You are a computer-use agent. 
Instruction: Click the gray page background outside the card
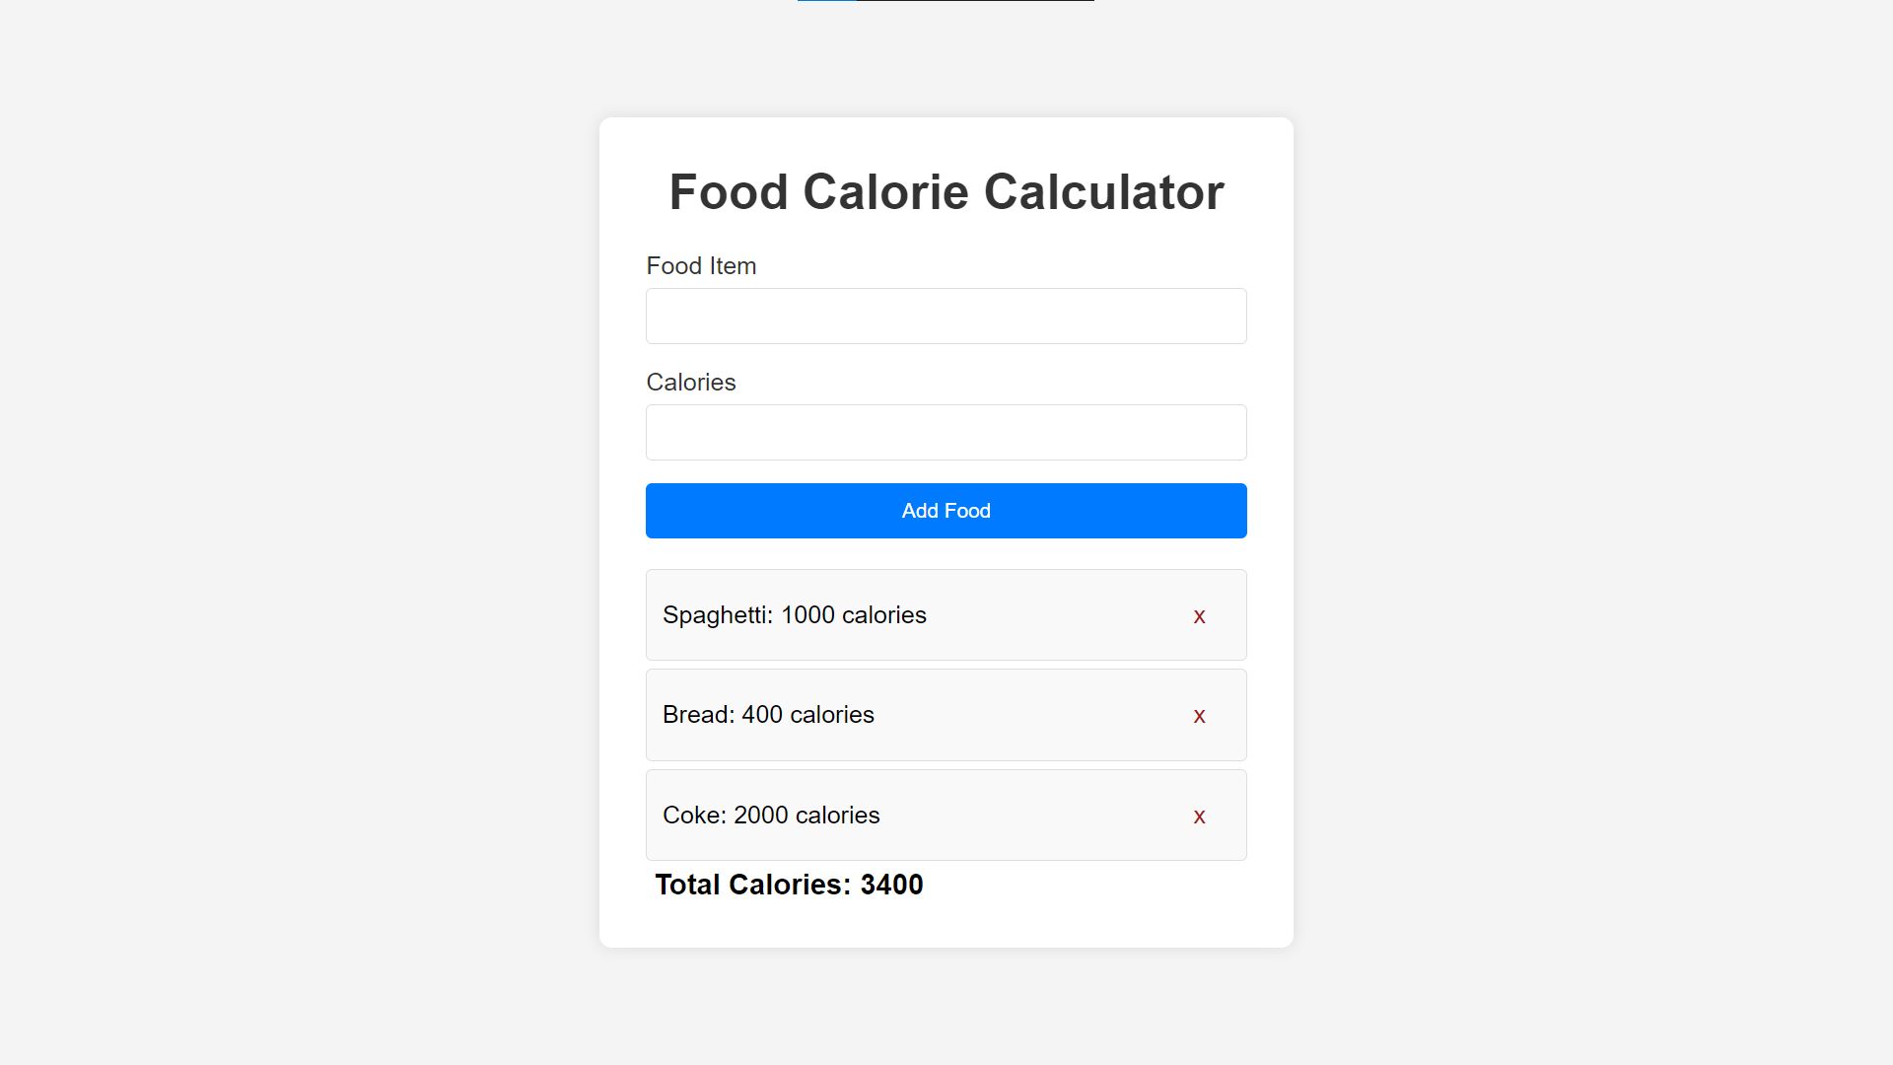296,532
